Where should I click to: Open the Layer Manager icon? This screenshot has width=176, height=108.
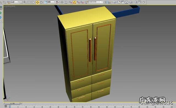[114, 2]
